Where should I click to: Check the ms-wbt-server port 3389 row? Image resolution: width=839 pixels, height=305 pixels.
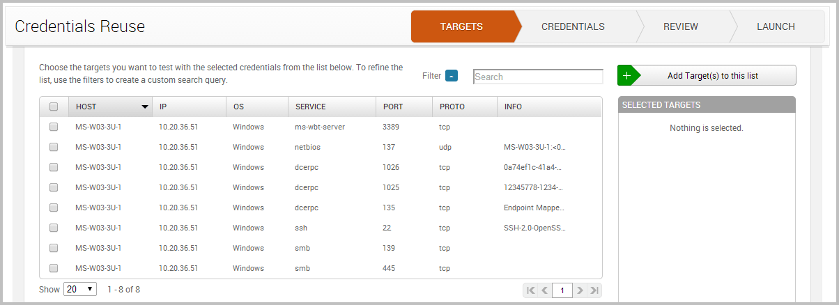click(54, 127)
